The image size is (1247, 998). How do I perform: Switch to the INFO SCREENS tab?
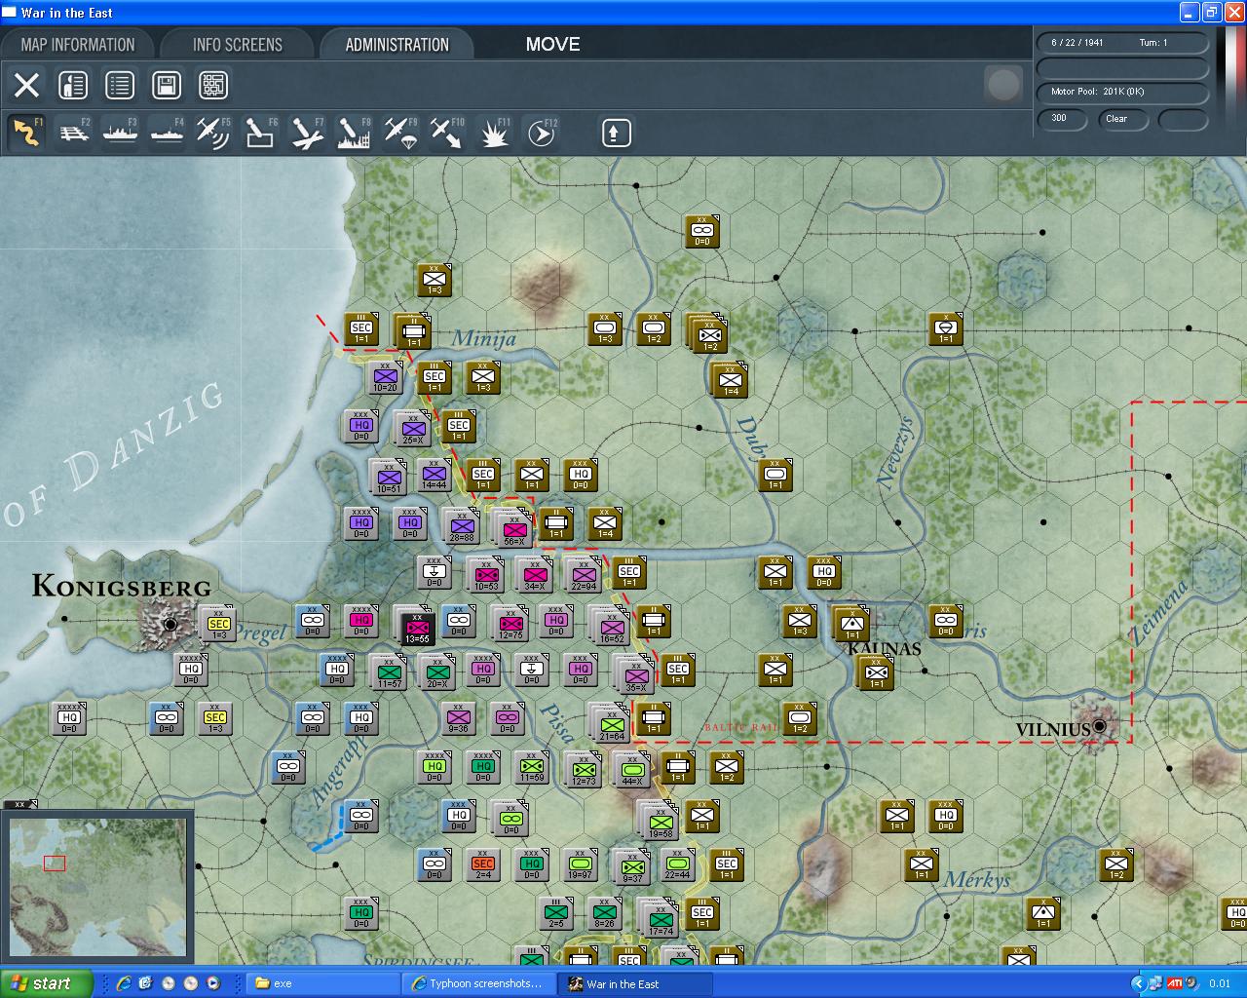click(x=237, y=45)
